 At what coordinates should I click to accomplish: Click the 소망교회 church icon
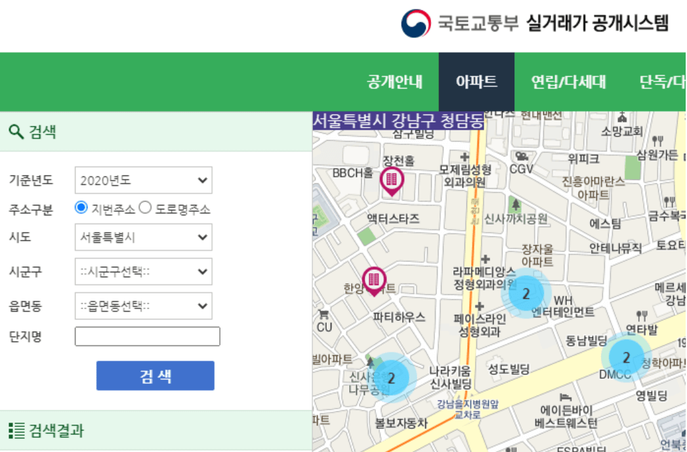[x=622, y=117]
